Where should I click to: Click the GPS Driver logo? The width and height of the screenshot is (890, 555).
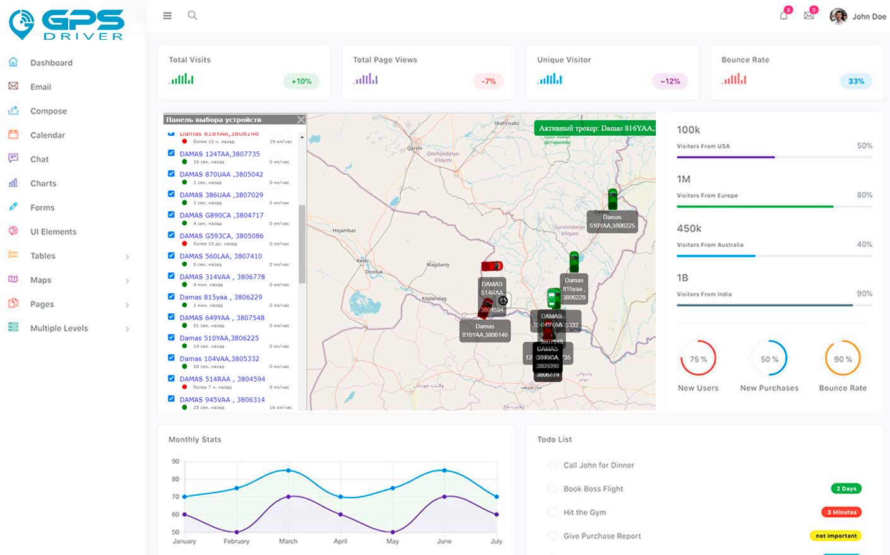click(66, 25)
